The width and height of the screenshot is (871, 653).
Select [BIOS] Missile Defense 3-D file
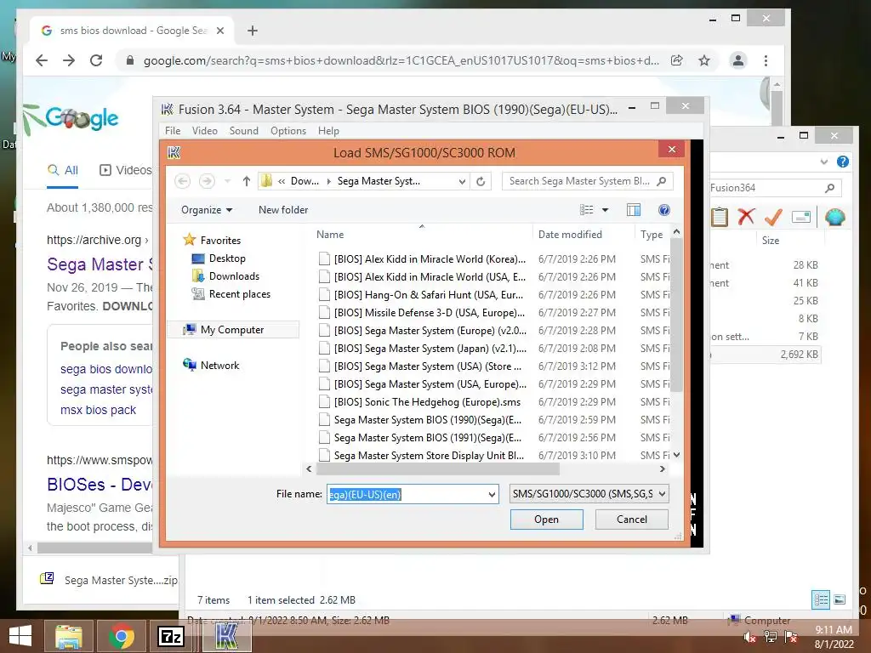(x=422, y=313)
